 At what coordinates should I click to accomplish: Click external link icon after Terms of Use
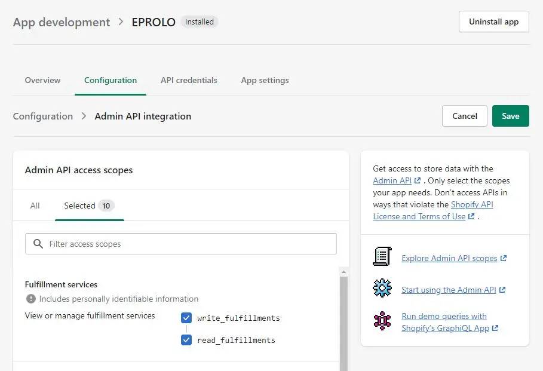point(471,216)
